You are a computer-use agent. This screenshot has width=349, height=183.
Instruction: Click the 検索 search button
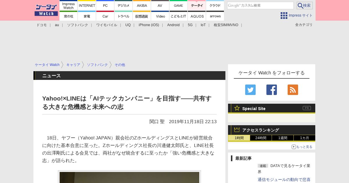(x=305, y=6)
